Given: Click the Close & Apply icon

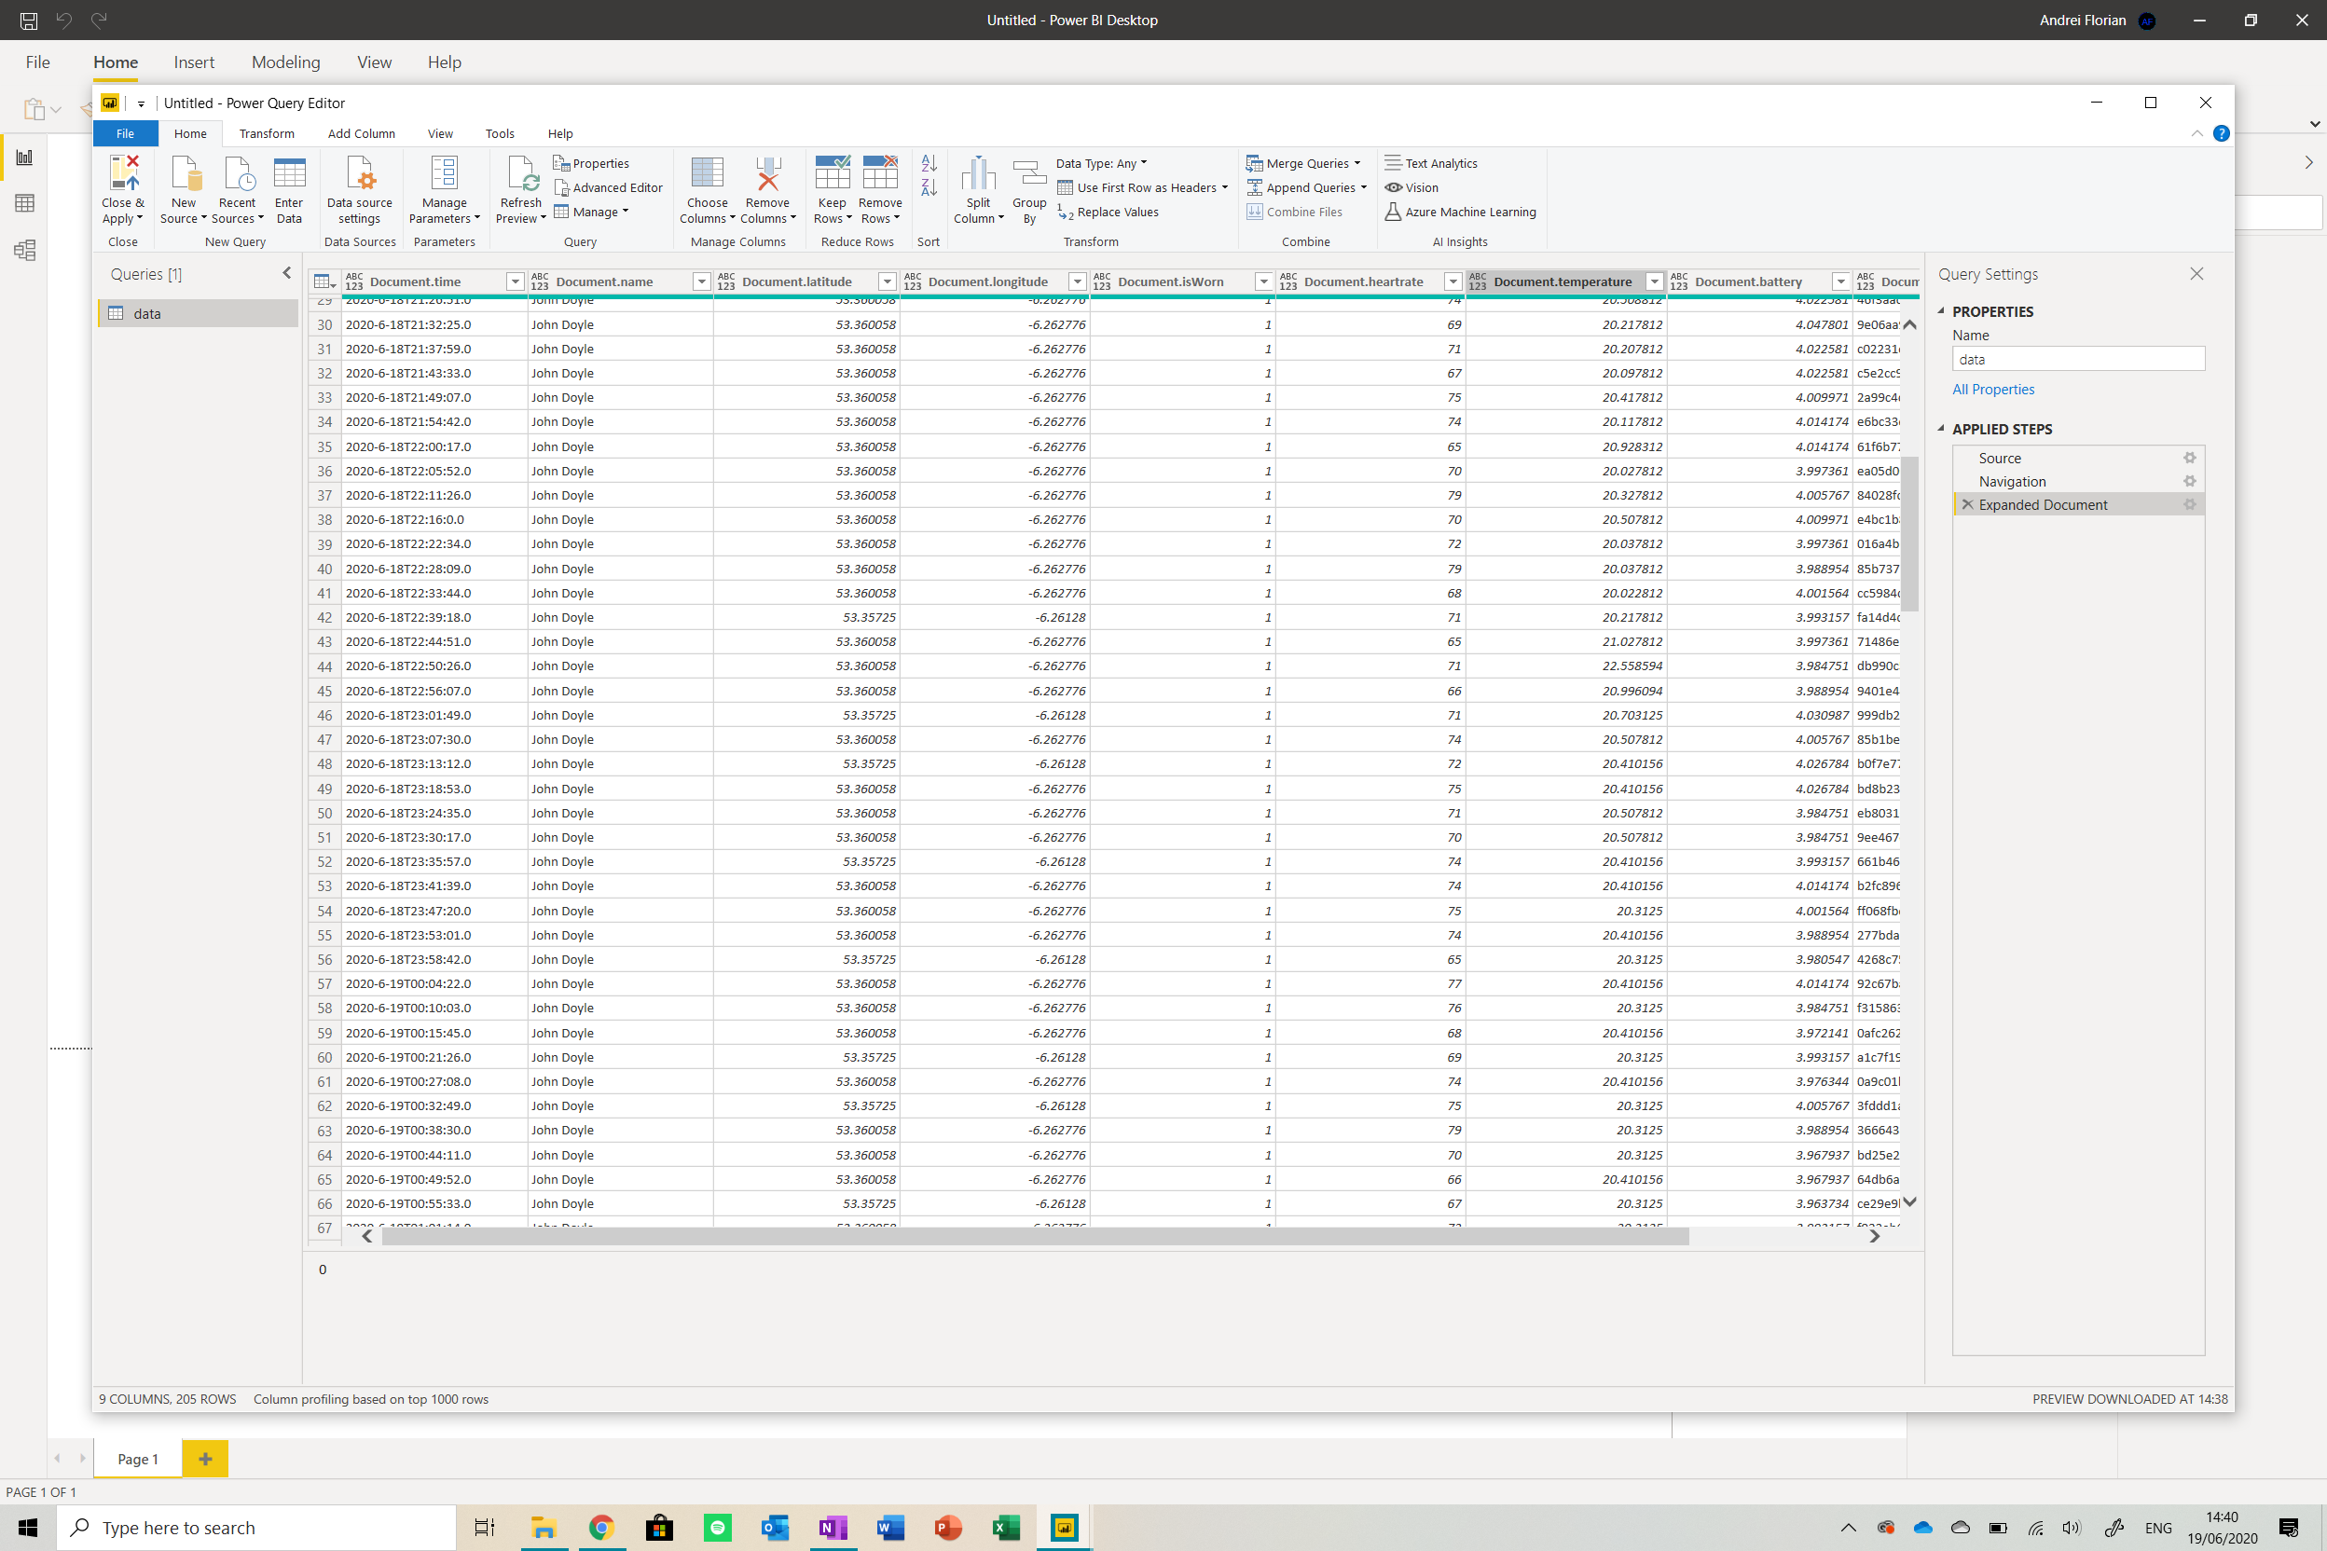Looking at the screenshot, I should pyautogui.click(x=123, y=174).
